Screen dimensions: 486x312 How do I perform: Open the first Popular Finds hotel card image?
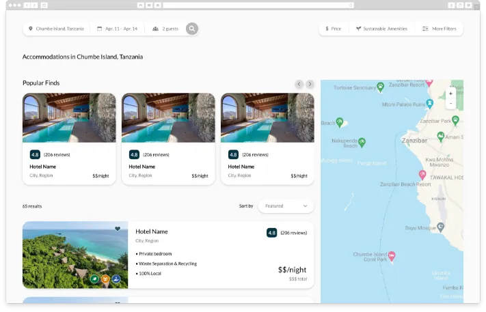tap(69, 118)
